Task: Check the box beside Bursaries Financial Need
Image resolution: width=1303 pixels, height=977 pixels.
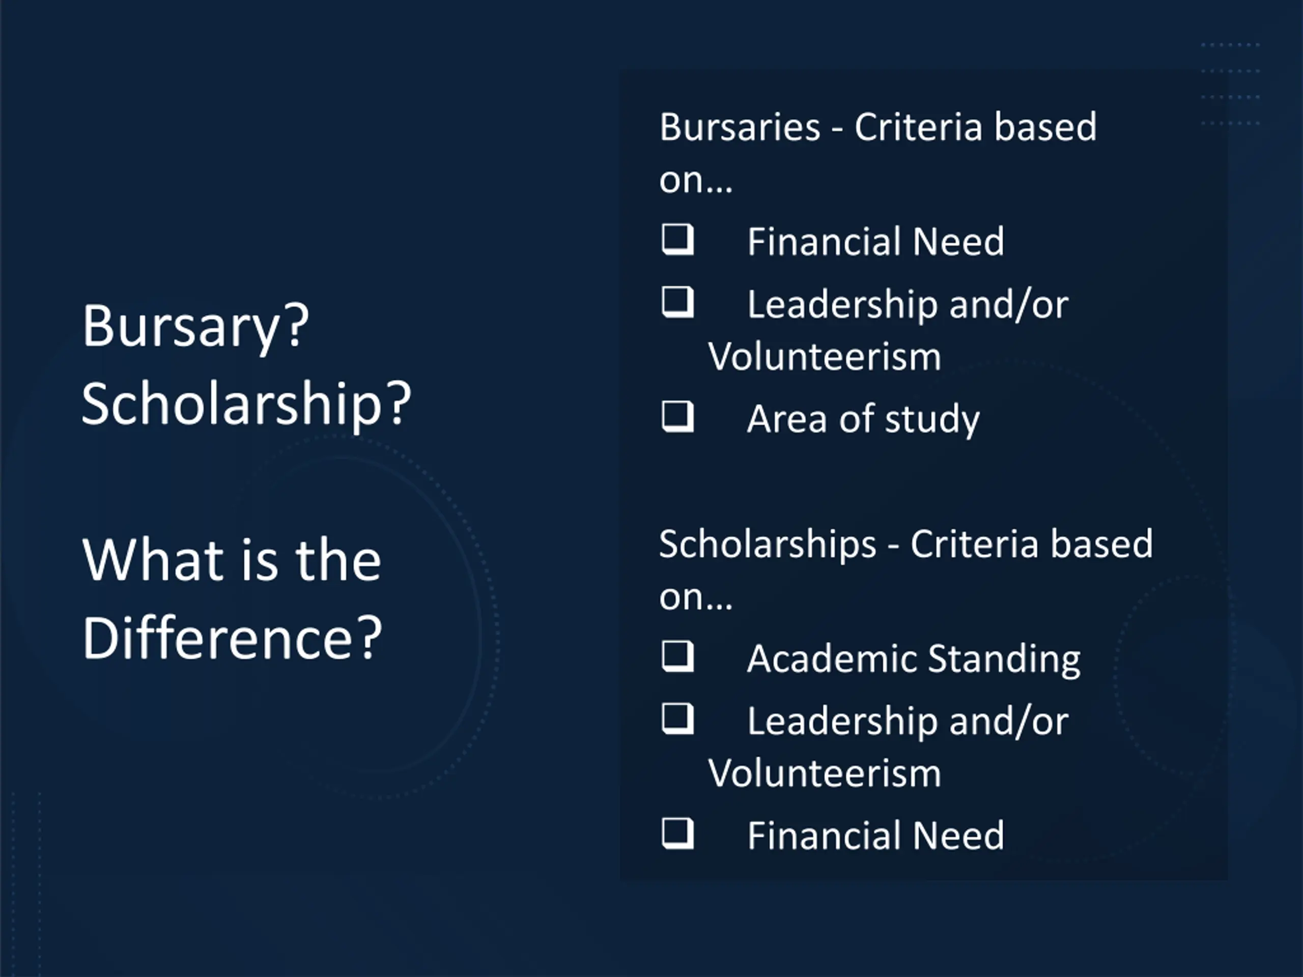Action: pyautogui.click(x=677, y=240)
